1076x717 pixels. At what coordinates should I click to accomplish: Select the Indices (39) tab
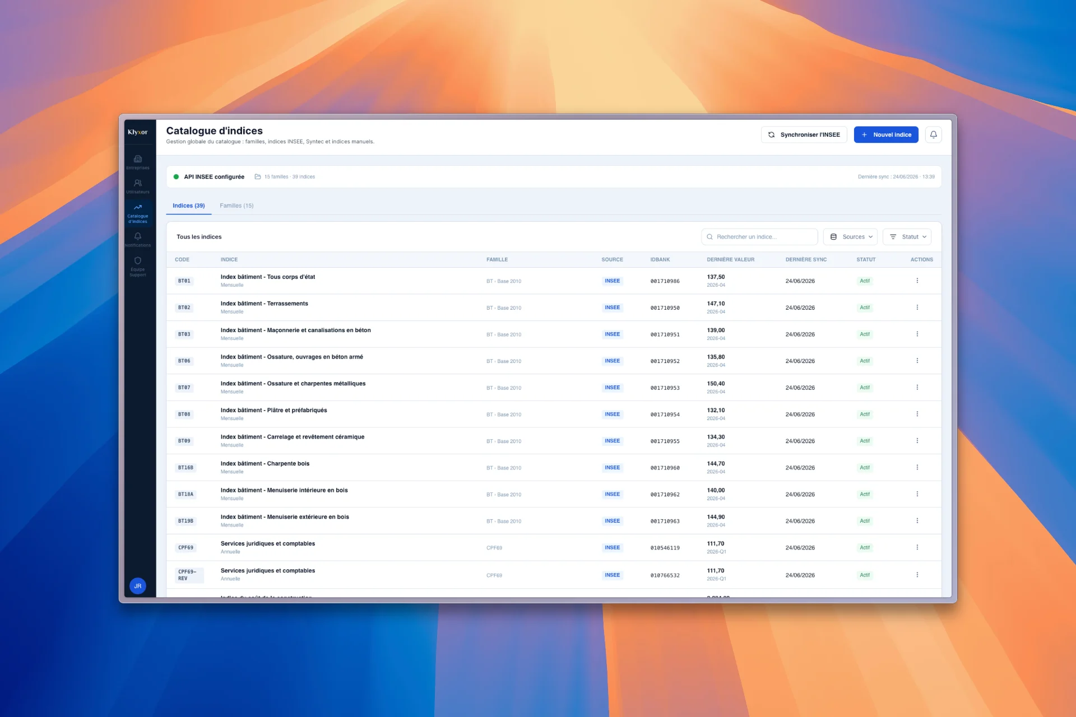189,206
